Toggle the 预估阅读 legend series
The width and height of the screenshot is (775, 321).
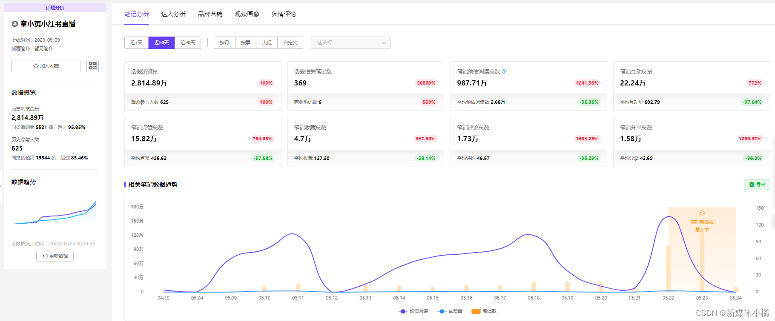[x=413, y=311]
